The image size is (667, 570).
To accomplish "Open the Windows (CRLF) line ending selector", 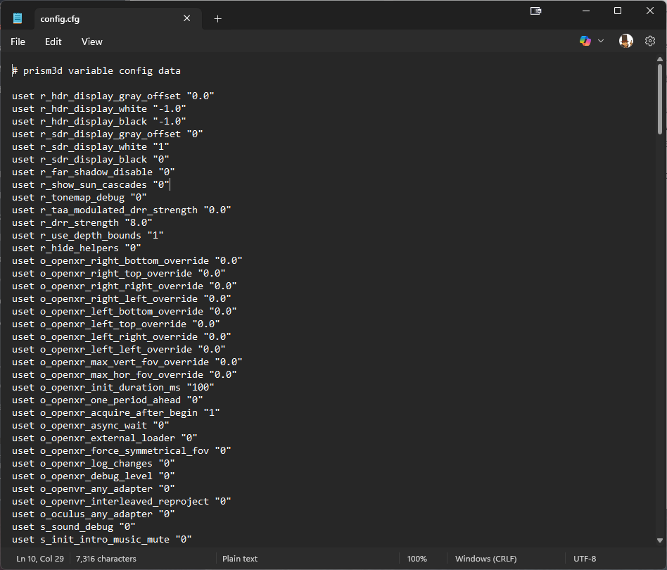I will 485,559.
